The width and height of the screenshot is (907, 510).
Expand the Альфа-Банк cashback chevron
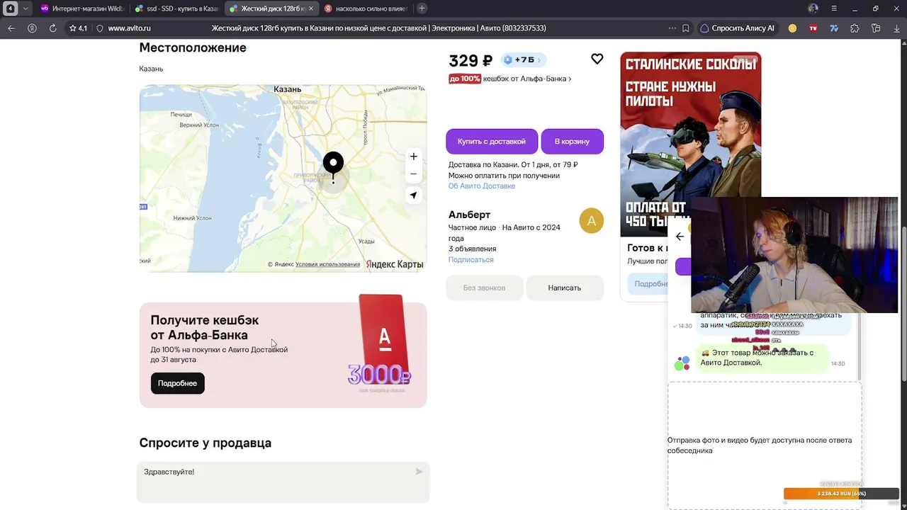570,79
